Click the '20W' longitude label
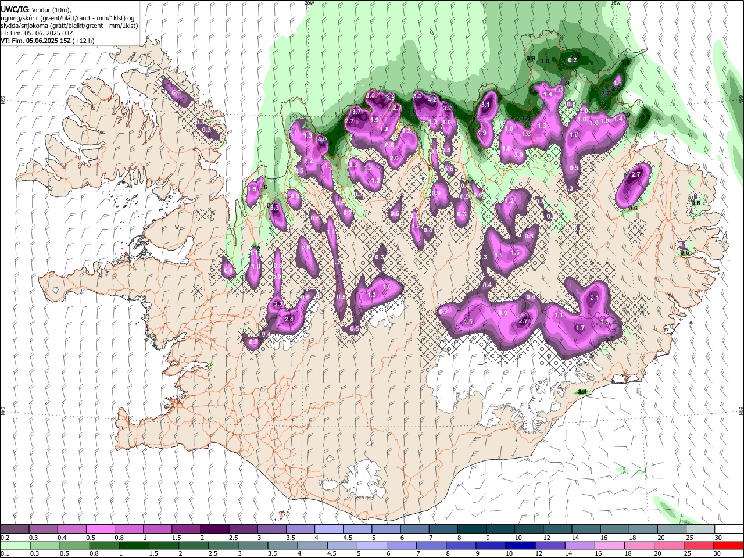 309,3
